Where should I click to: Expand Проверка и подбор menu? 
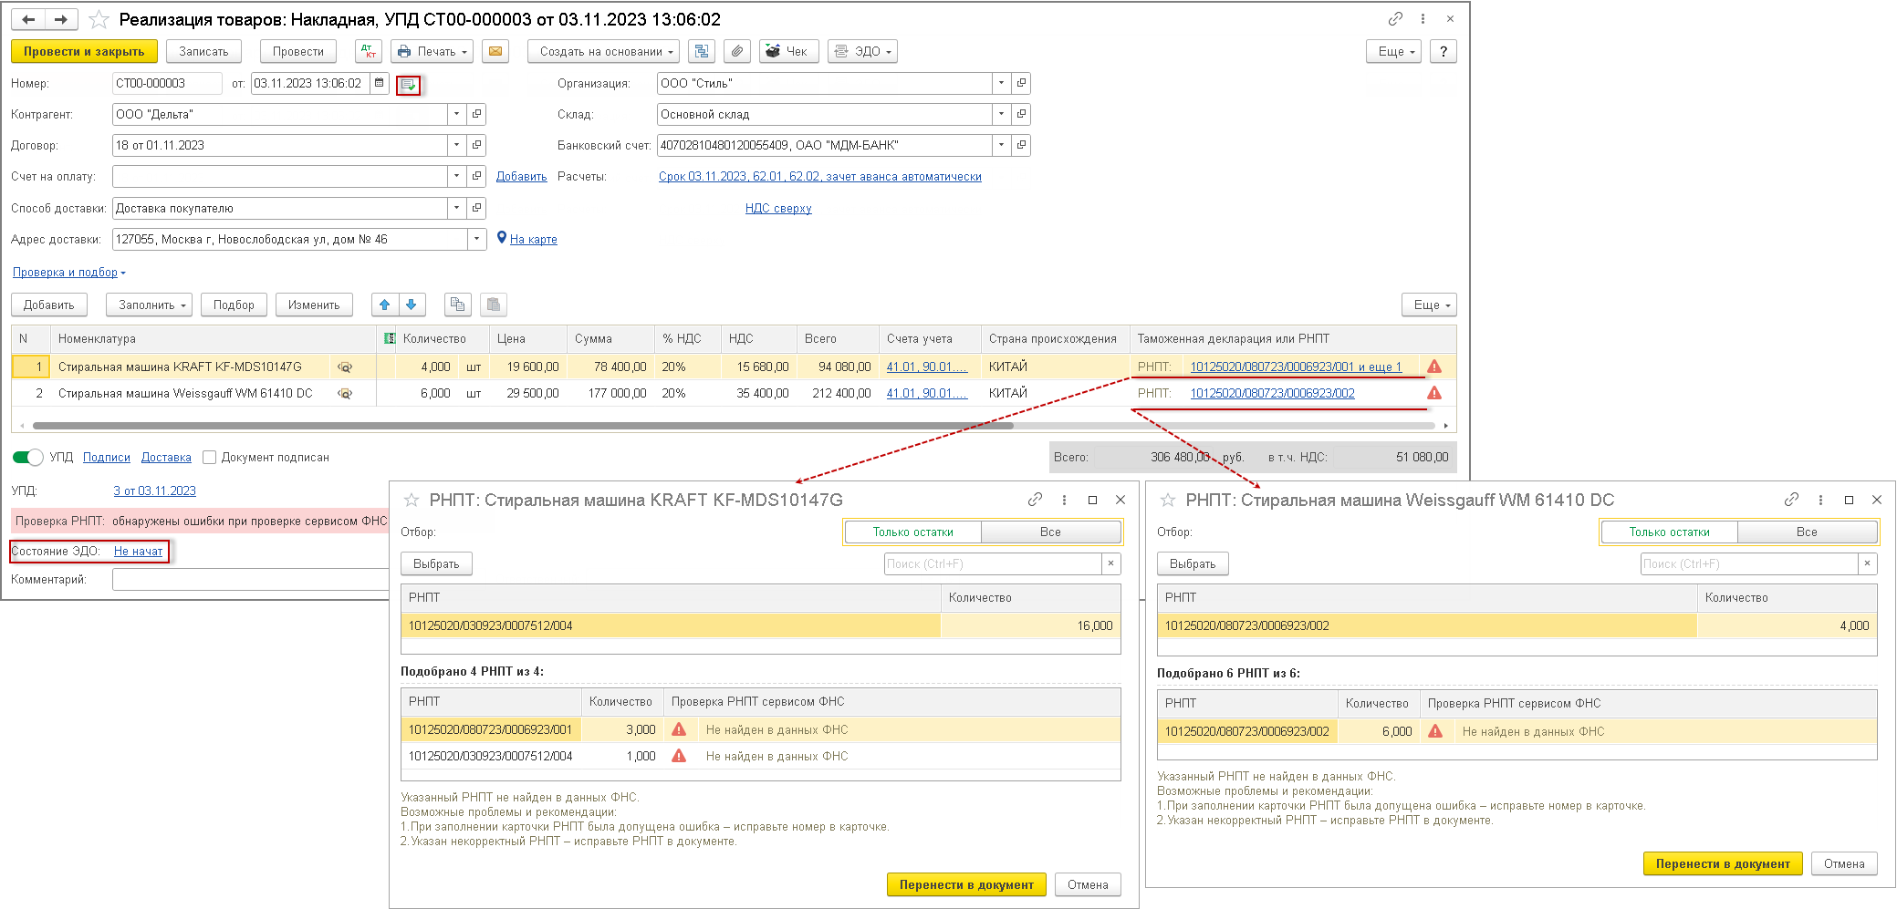68,272
